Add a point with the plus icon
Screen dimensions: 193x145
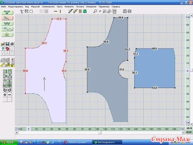coord(5,95)
